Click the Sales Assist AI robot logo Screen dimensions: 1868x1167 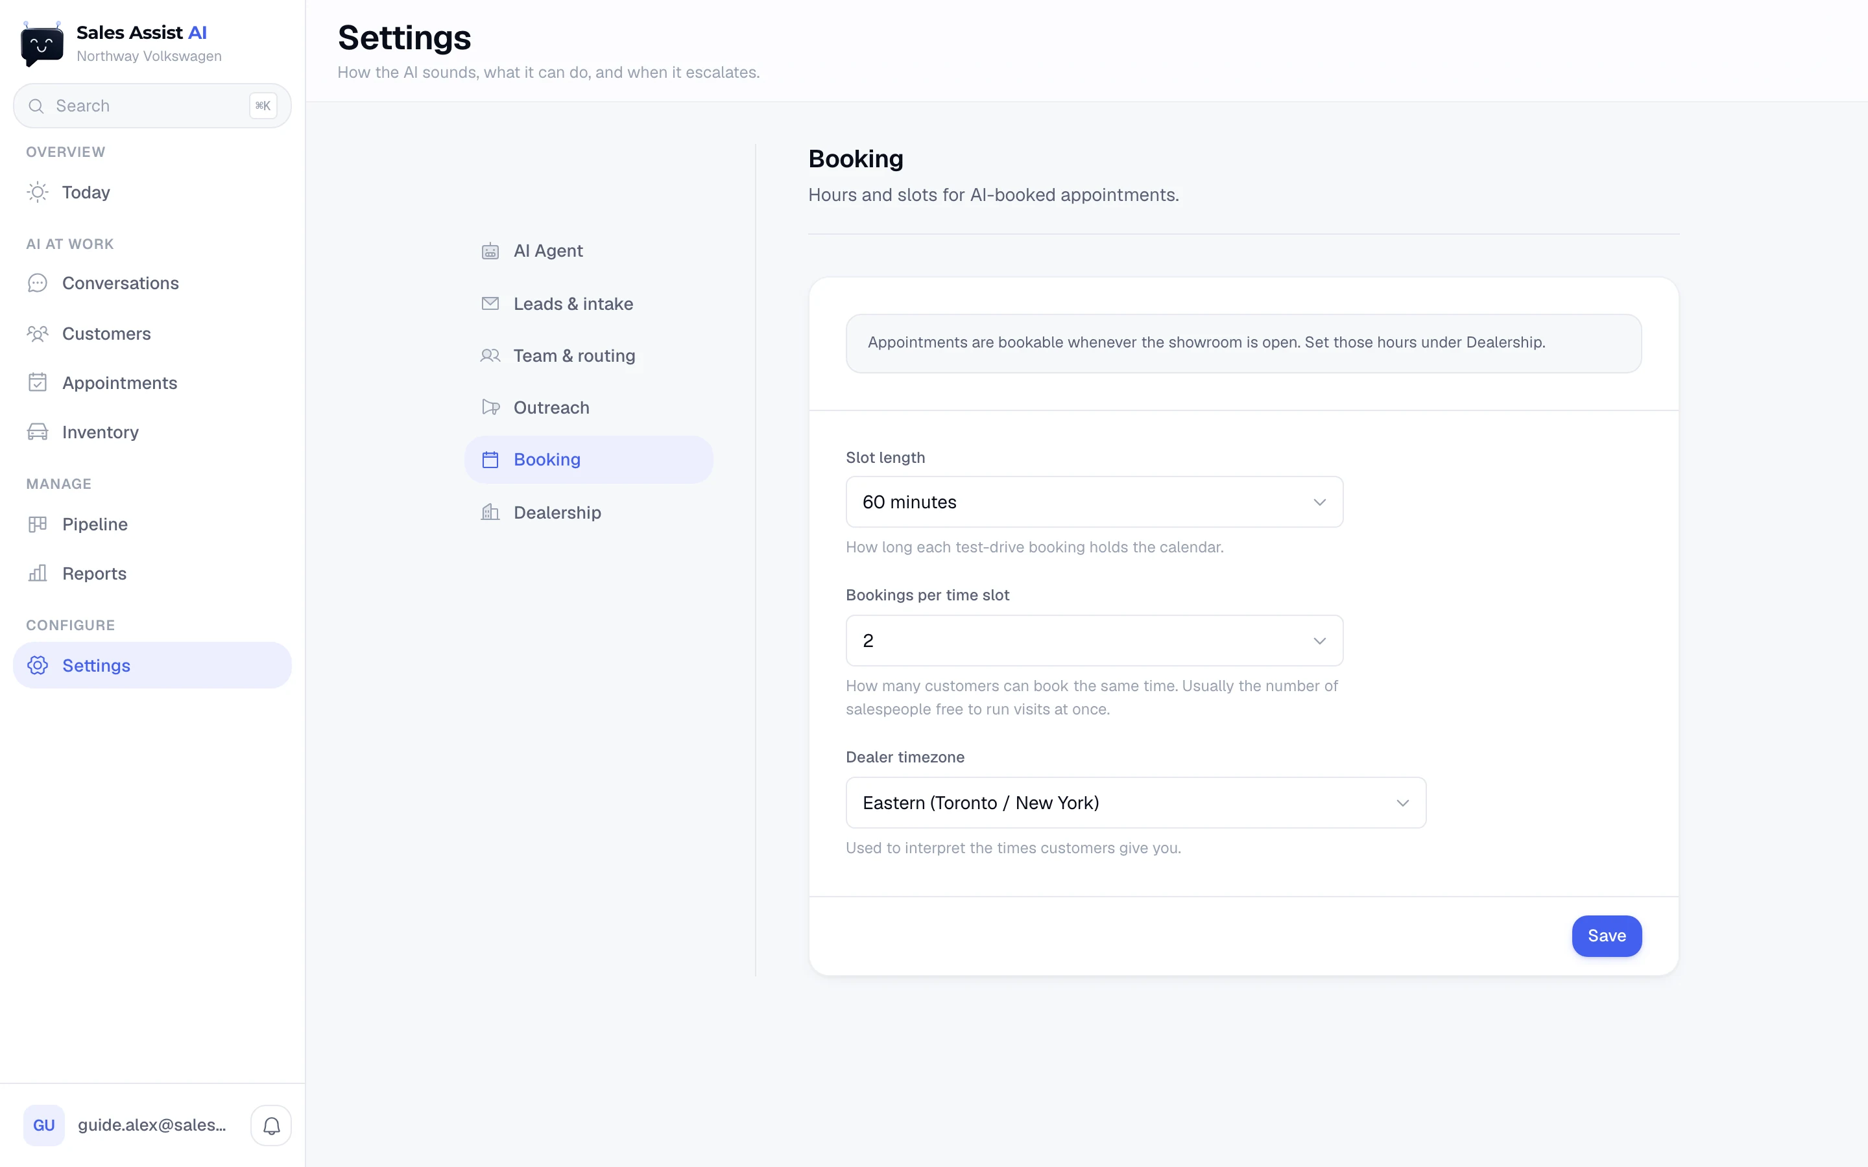pos(42,44)
